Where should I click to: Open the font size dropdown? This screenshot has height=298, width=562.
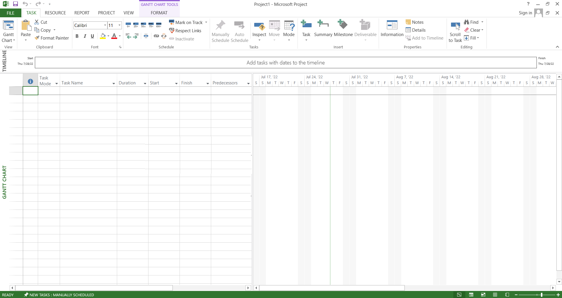119,25
